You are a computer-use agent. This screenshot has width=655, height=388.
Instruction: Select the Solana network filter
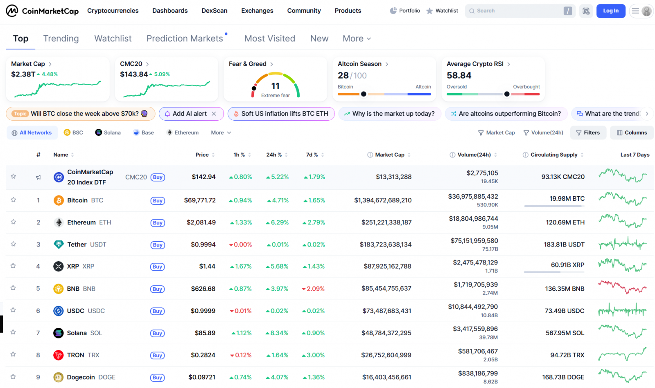tap(108, 132)
